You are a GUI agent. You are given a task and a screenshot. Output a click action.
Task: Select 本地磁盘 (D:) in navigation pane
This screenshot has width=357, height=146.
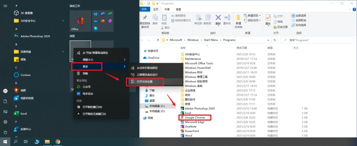155,111
